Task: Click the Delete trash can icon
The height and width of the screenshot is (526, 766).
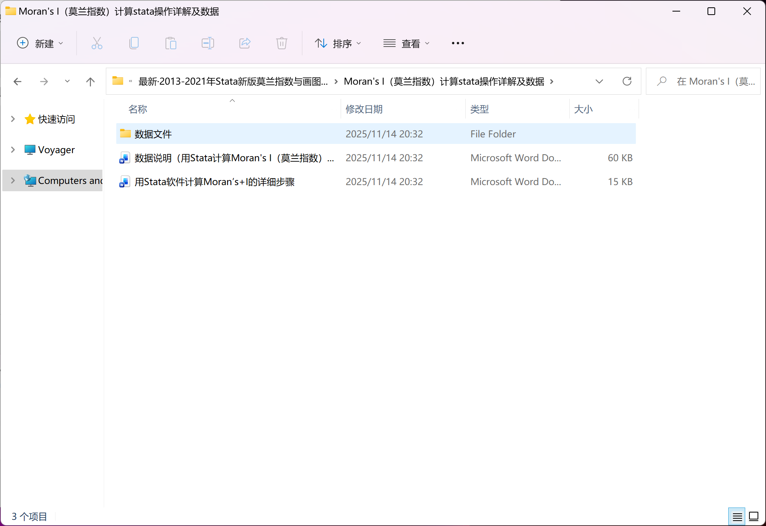Action: point(282,43)
